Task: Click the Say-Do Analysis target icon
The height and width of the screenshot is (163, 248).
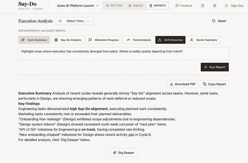Action: (56, 40)
